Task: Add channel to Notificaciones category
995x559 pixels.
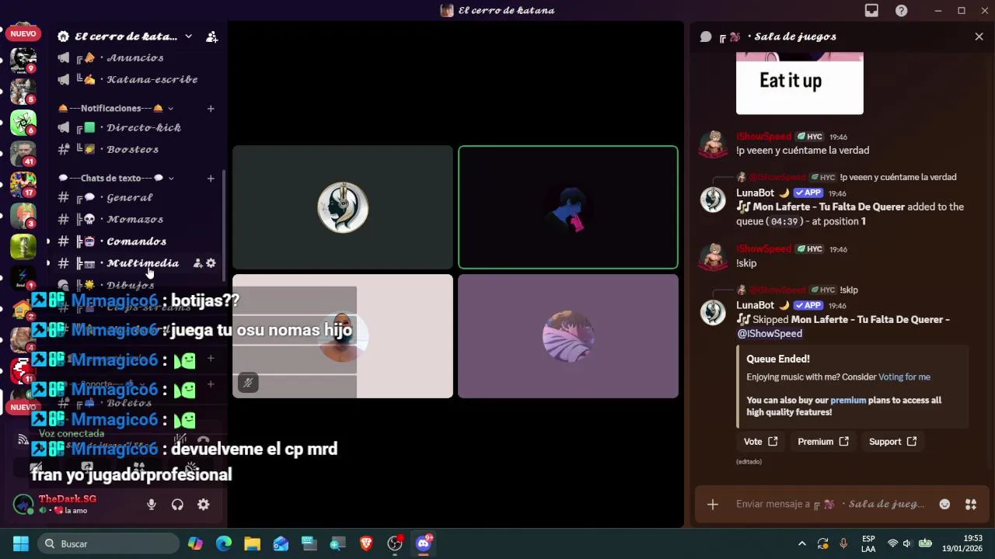Action: [x=211, y=109]
